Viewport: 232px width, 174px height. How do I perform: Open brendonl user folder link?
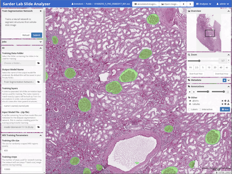pyautogui.click(x=77, y=4)
